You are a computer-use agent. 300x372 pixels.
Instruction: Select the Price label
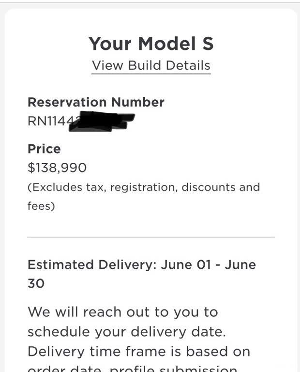click(x=44, y=149)
